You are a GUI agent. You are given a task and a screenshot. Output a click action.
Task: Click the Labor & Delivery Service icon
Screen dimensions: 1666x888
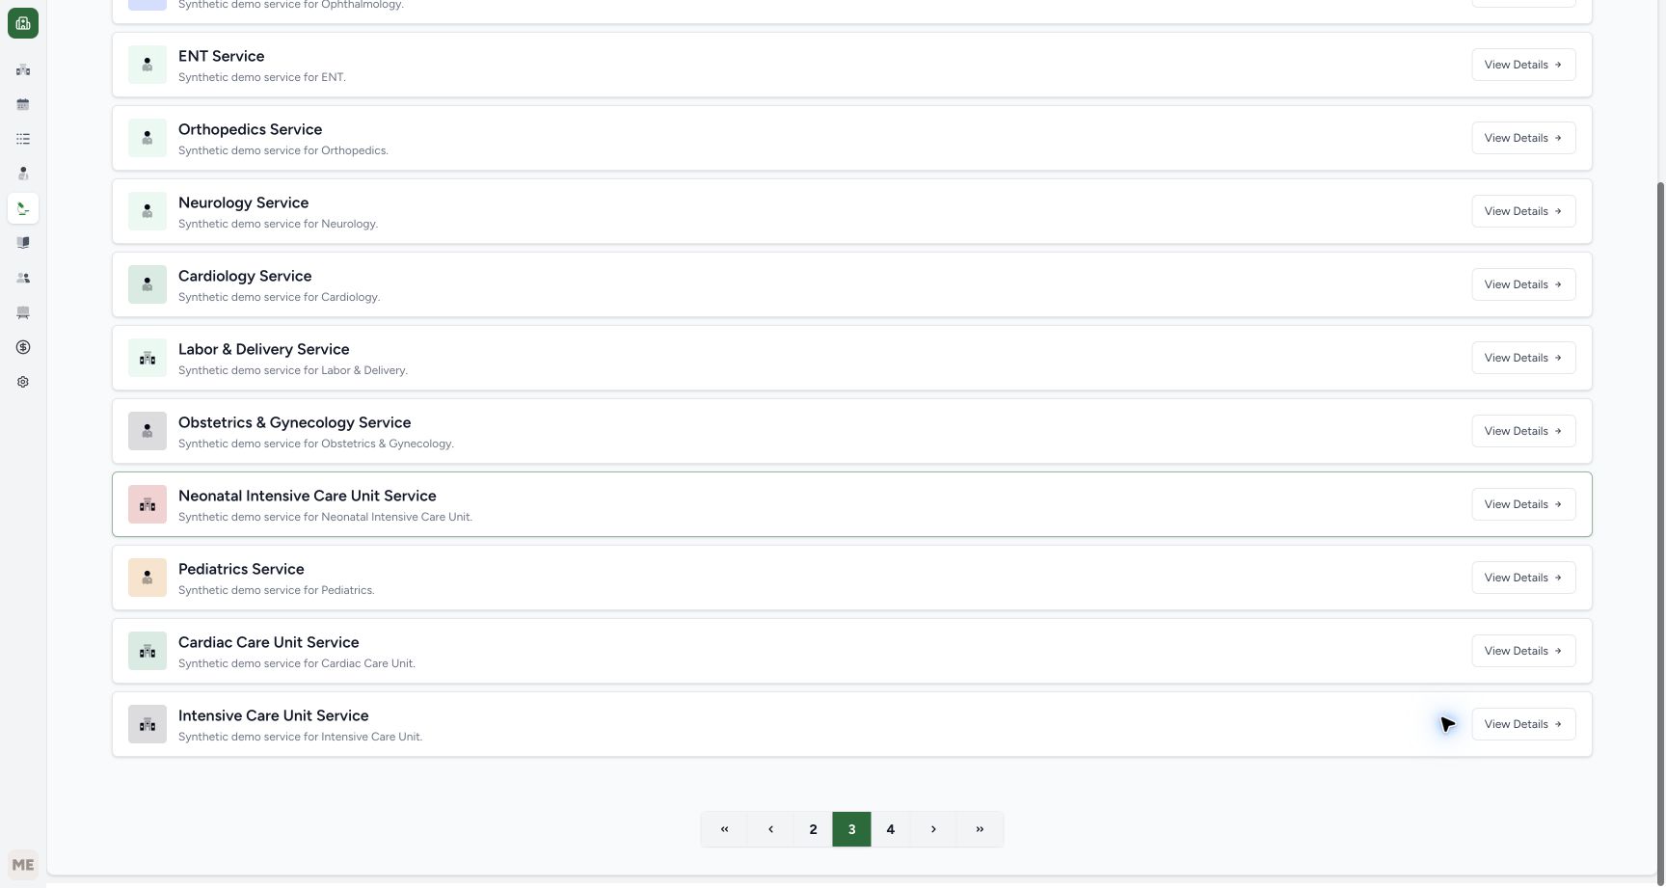point(148,358)
